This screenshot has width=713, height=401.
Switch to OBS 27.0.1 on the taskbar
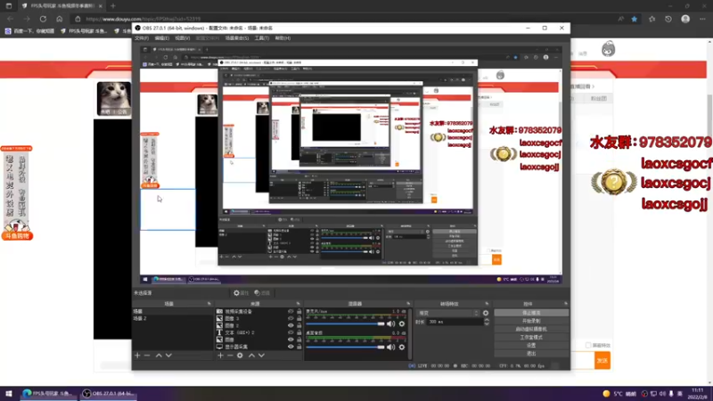109,393
